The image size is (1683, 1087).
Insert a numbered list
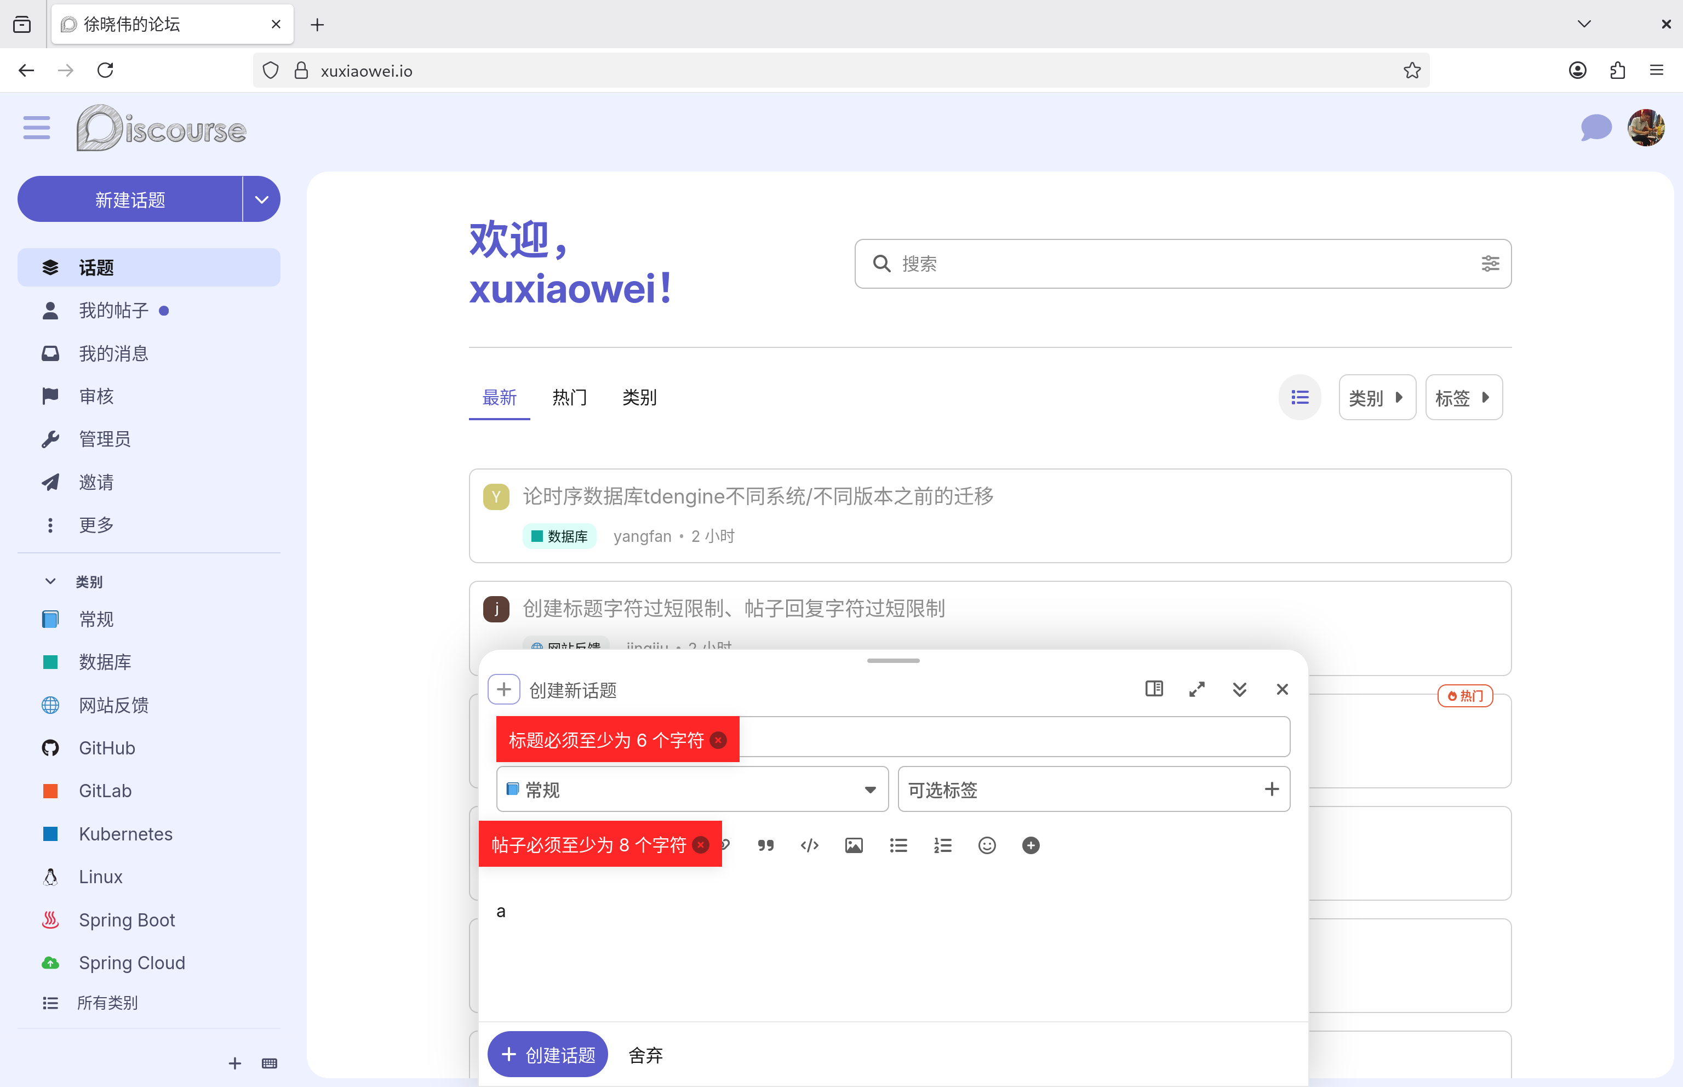tap(943, 845)
